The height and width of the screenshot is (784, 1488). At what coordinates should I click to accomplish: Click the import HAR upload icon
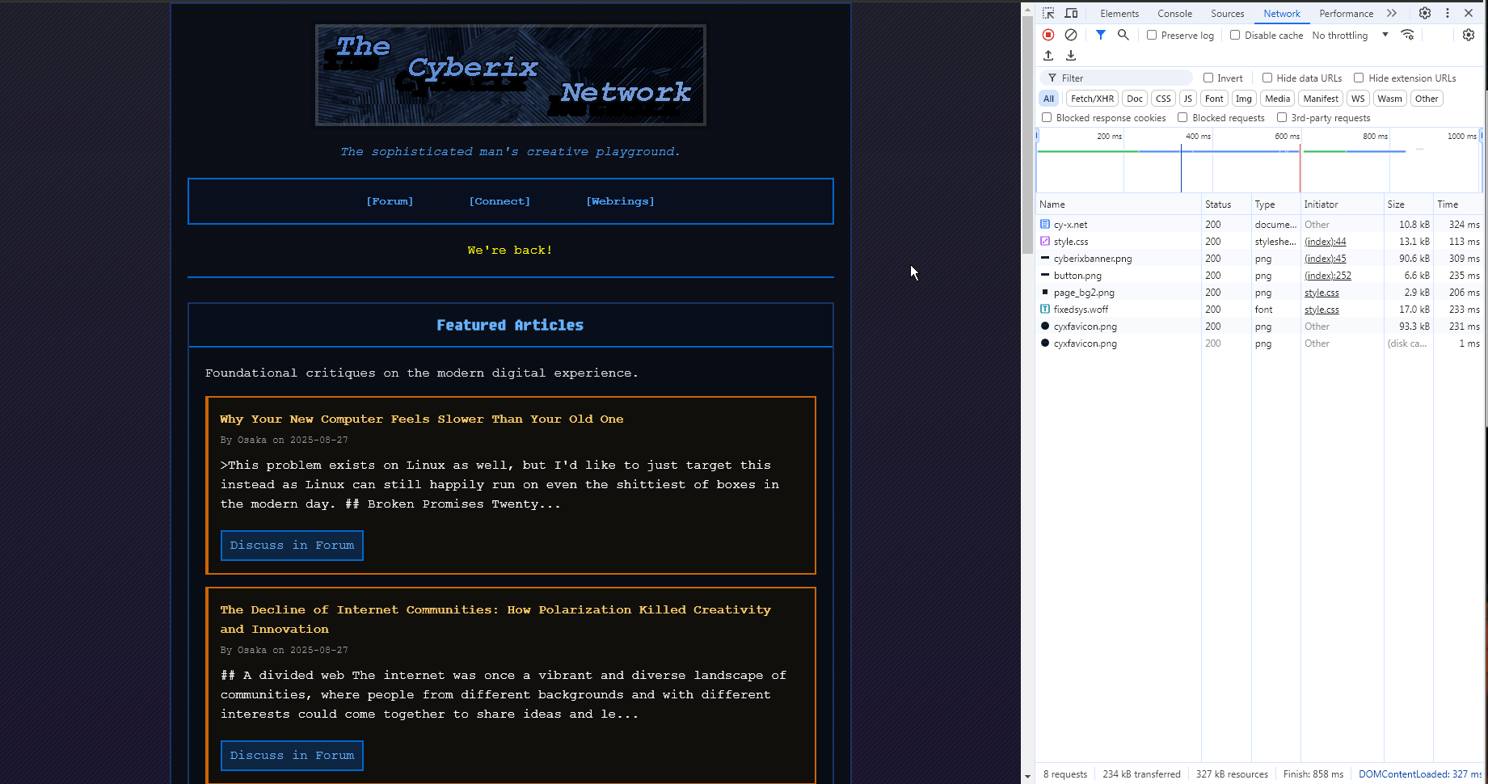[x=1048, y=56]
